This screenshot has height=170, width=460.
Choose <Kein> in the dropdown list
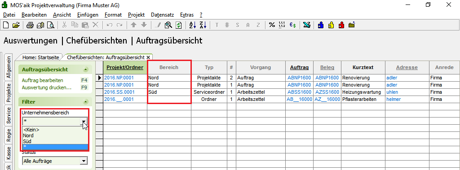[x=55, y=130]
